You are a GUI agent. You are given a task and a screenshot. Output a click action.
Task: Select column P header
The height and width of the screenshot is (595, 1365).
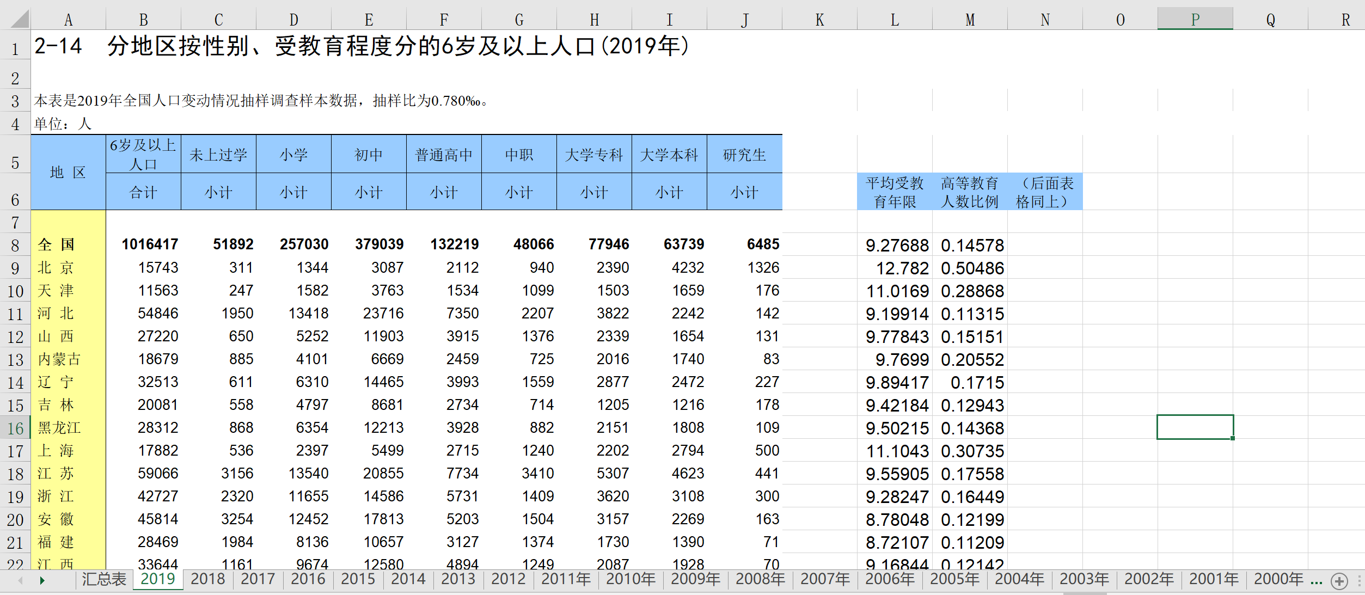pyautogui.click(x=1195, y=20)
